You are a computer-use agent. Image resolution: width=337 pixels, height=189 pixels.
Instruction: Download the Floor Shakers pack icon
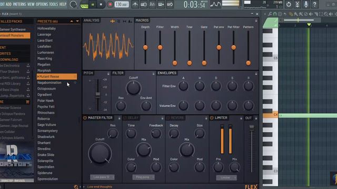click(x=28, y=71)
